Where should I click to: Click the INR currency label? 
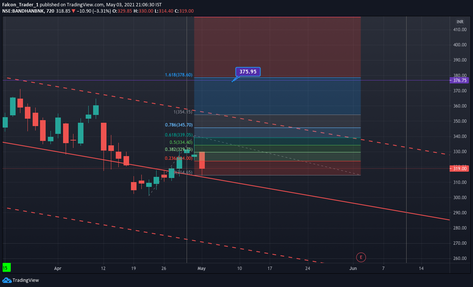[460, 22]
